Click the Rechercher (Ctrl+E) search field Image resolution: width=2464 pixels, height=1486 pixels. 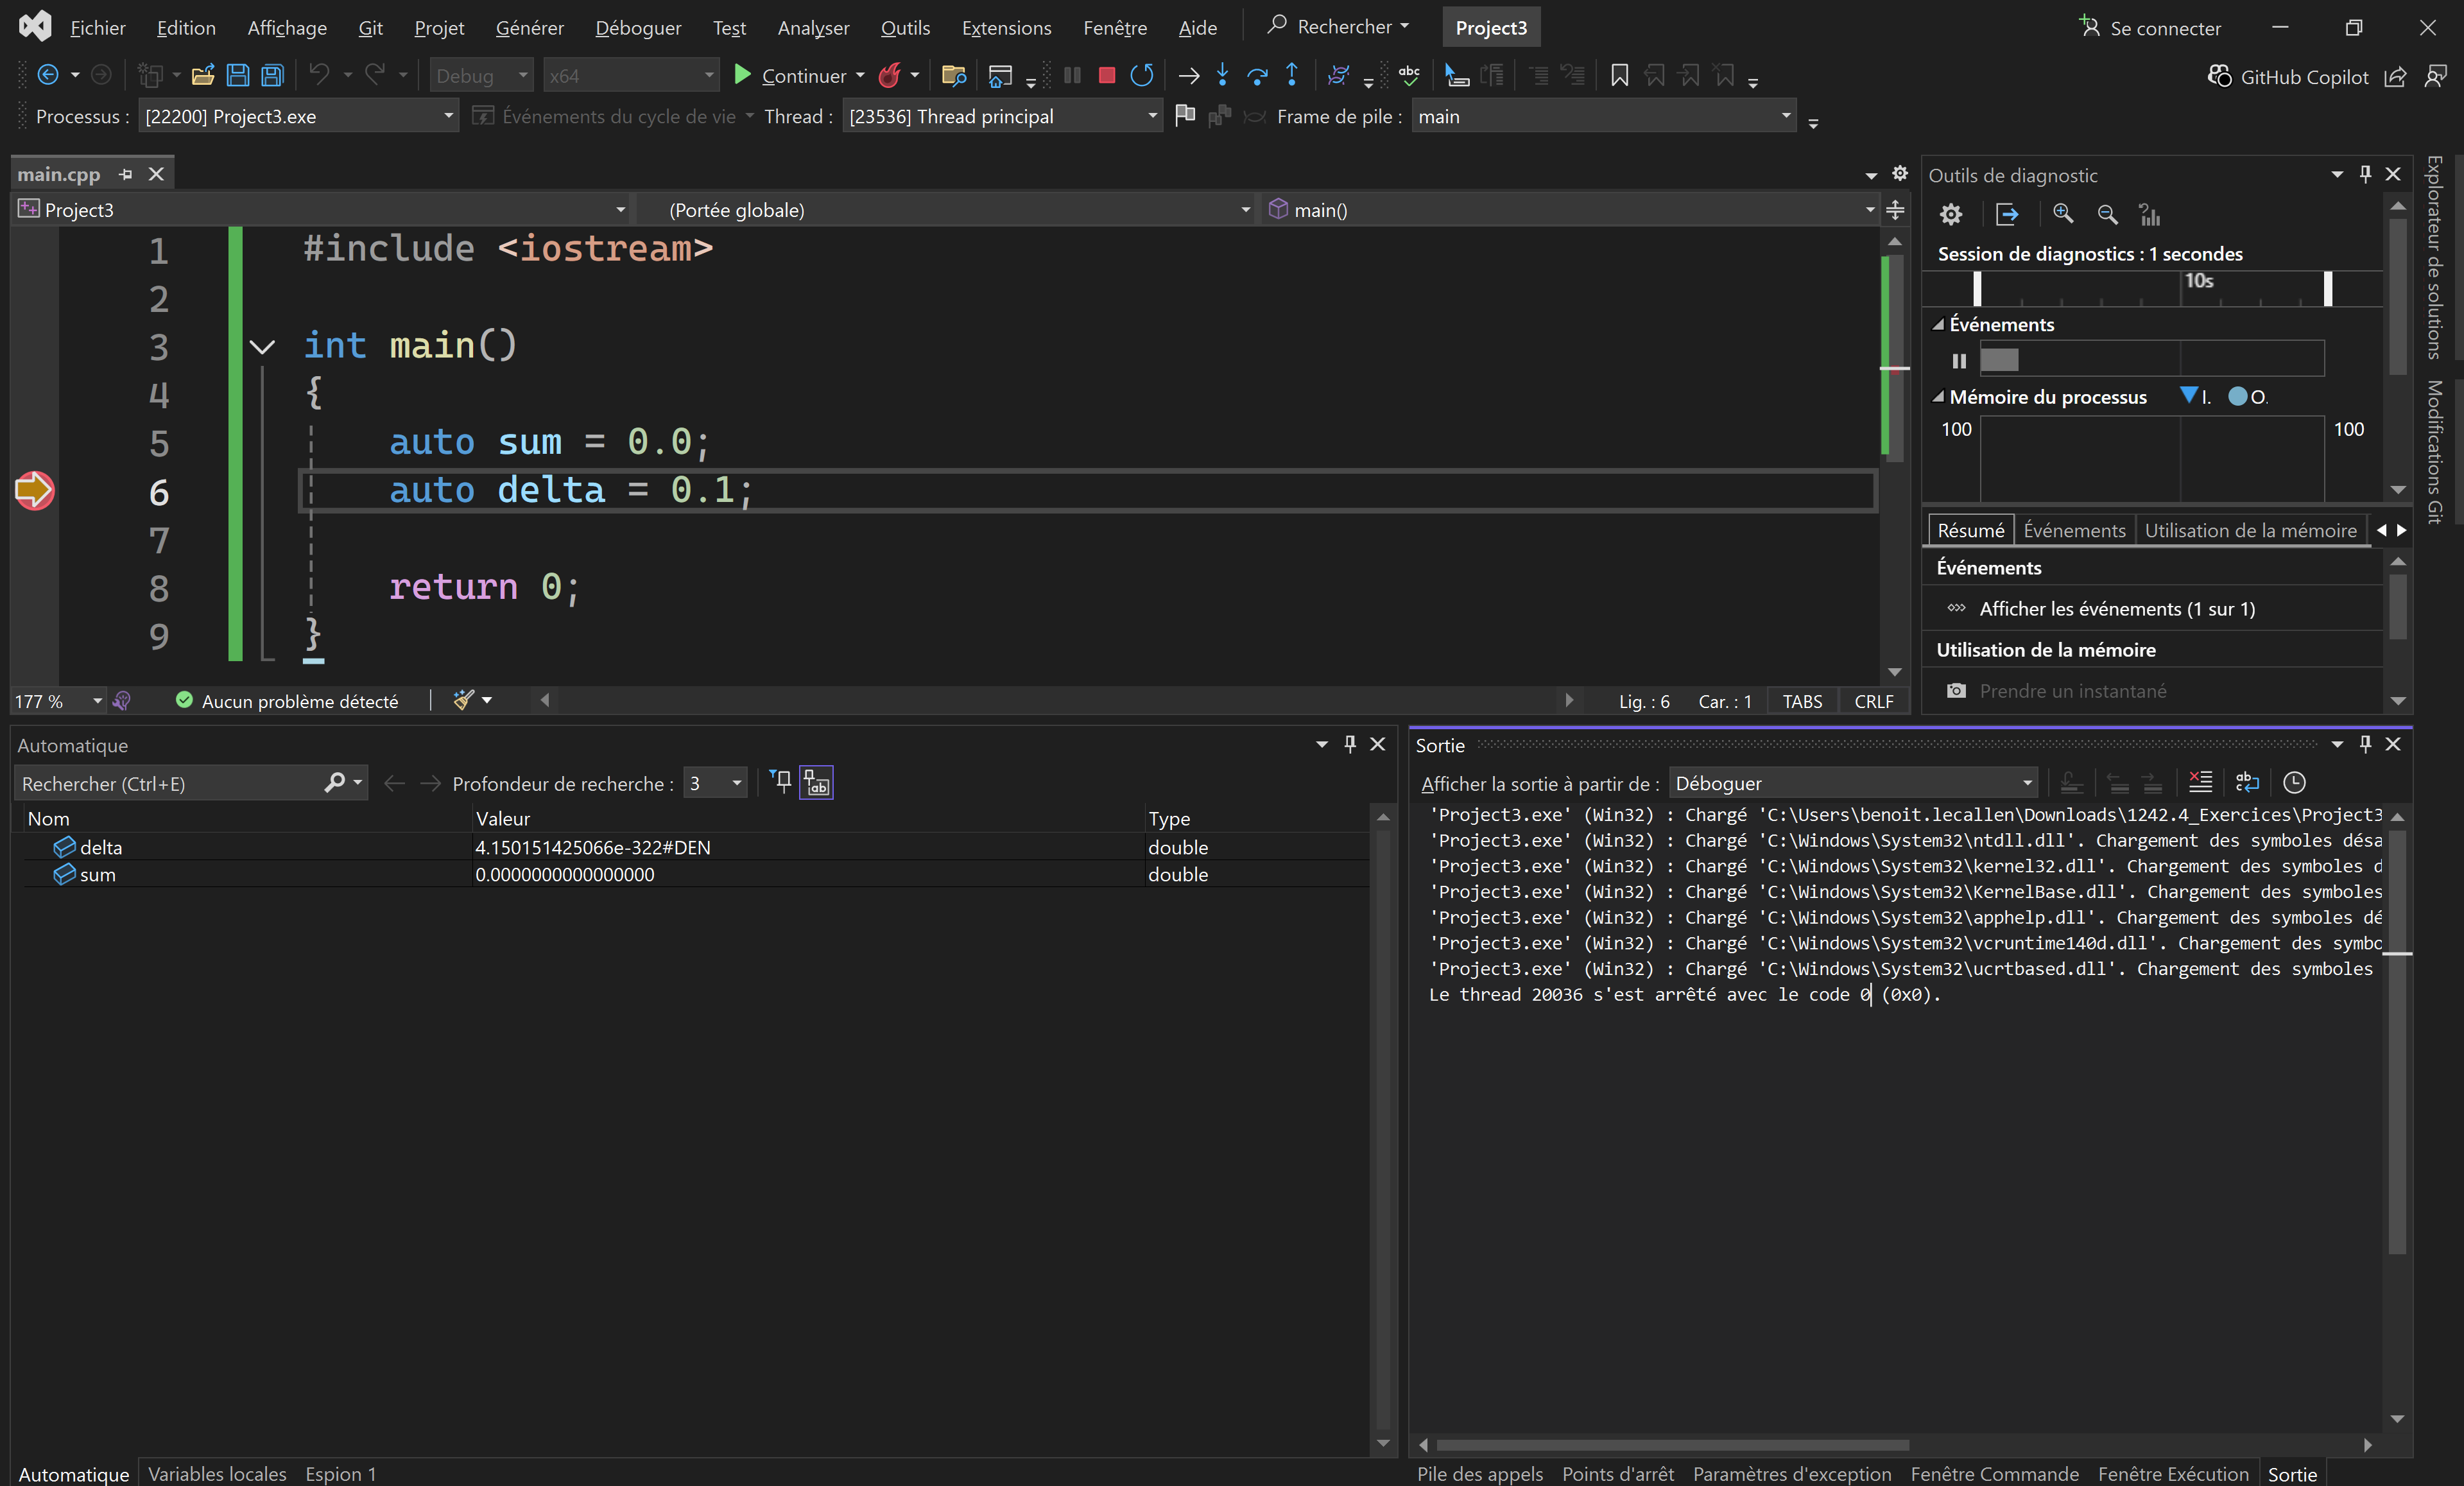click(170, 784)
